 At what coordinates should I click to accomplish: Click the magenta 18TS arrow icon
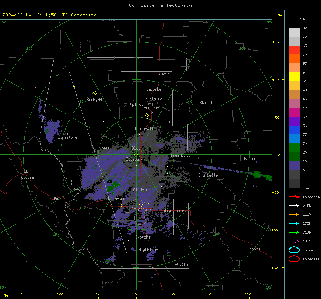click(294, 241)
